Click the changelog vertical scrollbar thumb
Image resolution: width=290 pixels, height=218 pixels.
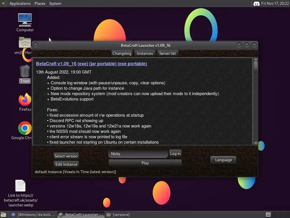point(256,67)
